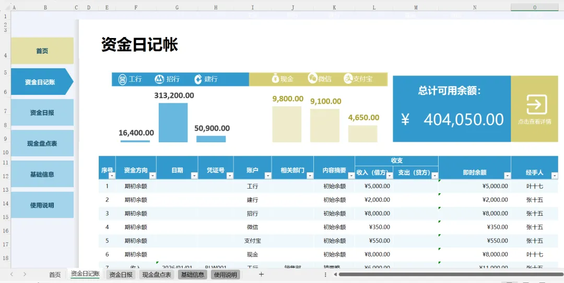564x283 pixels.
Task: Click cell 招行 in row 3
Action: [253, 214]
